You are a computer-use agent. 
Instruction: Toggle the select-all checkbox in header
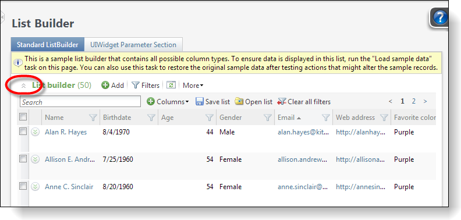(x=23, y=117)
